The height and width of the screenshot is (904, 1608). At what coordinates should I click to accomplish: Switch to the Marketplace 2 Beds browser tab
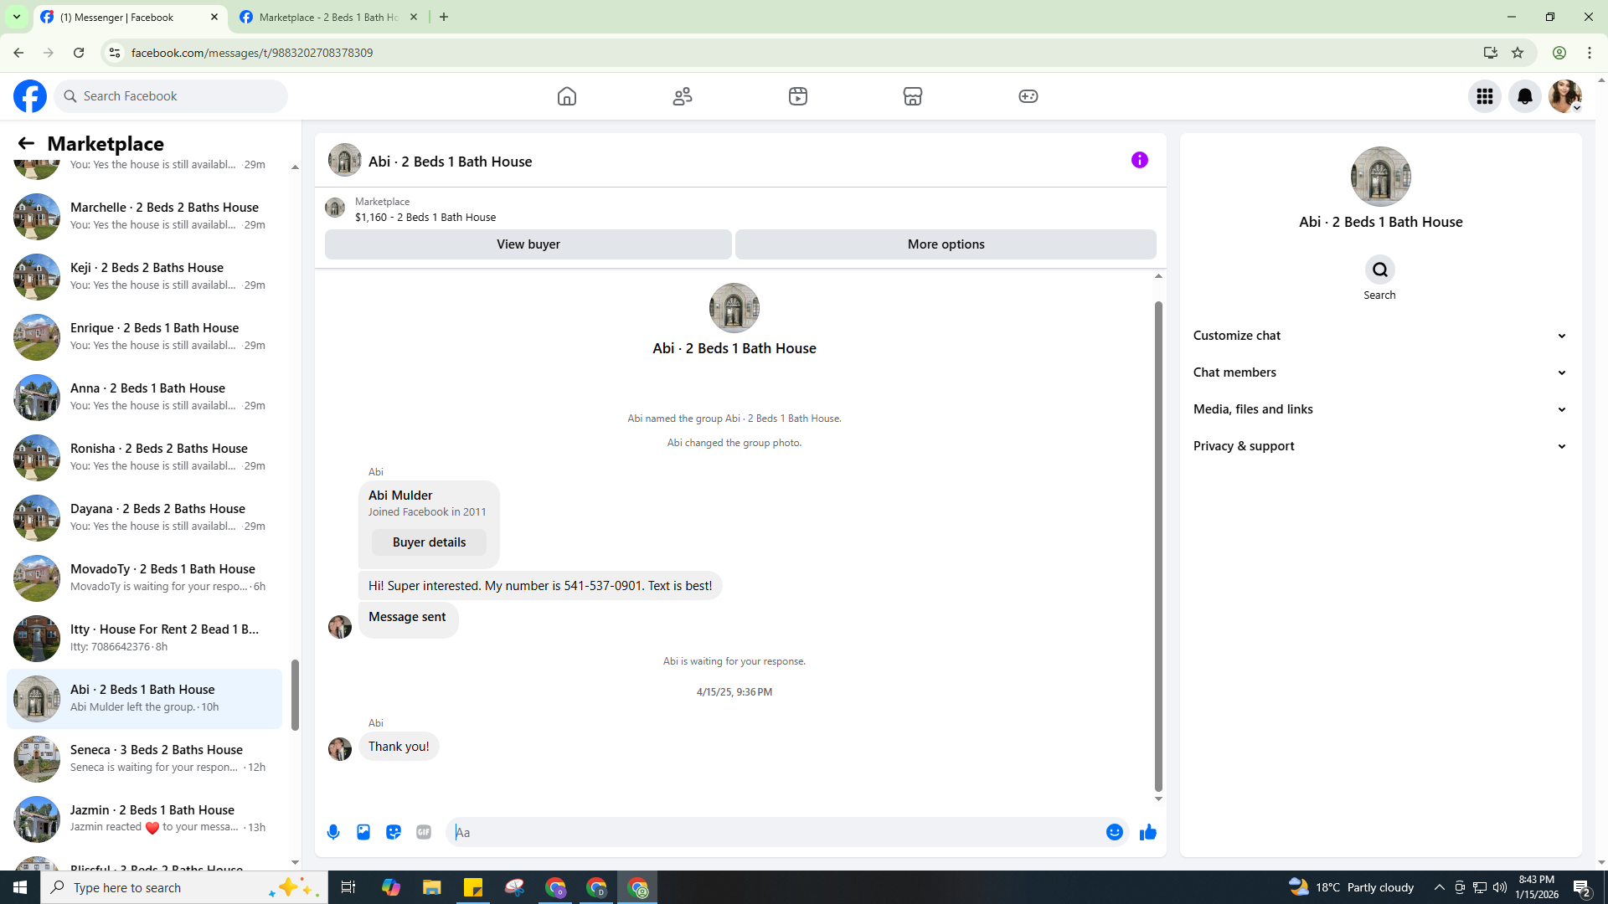pos(328,17)
